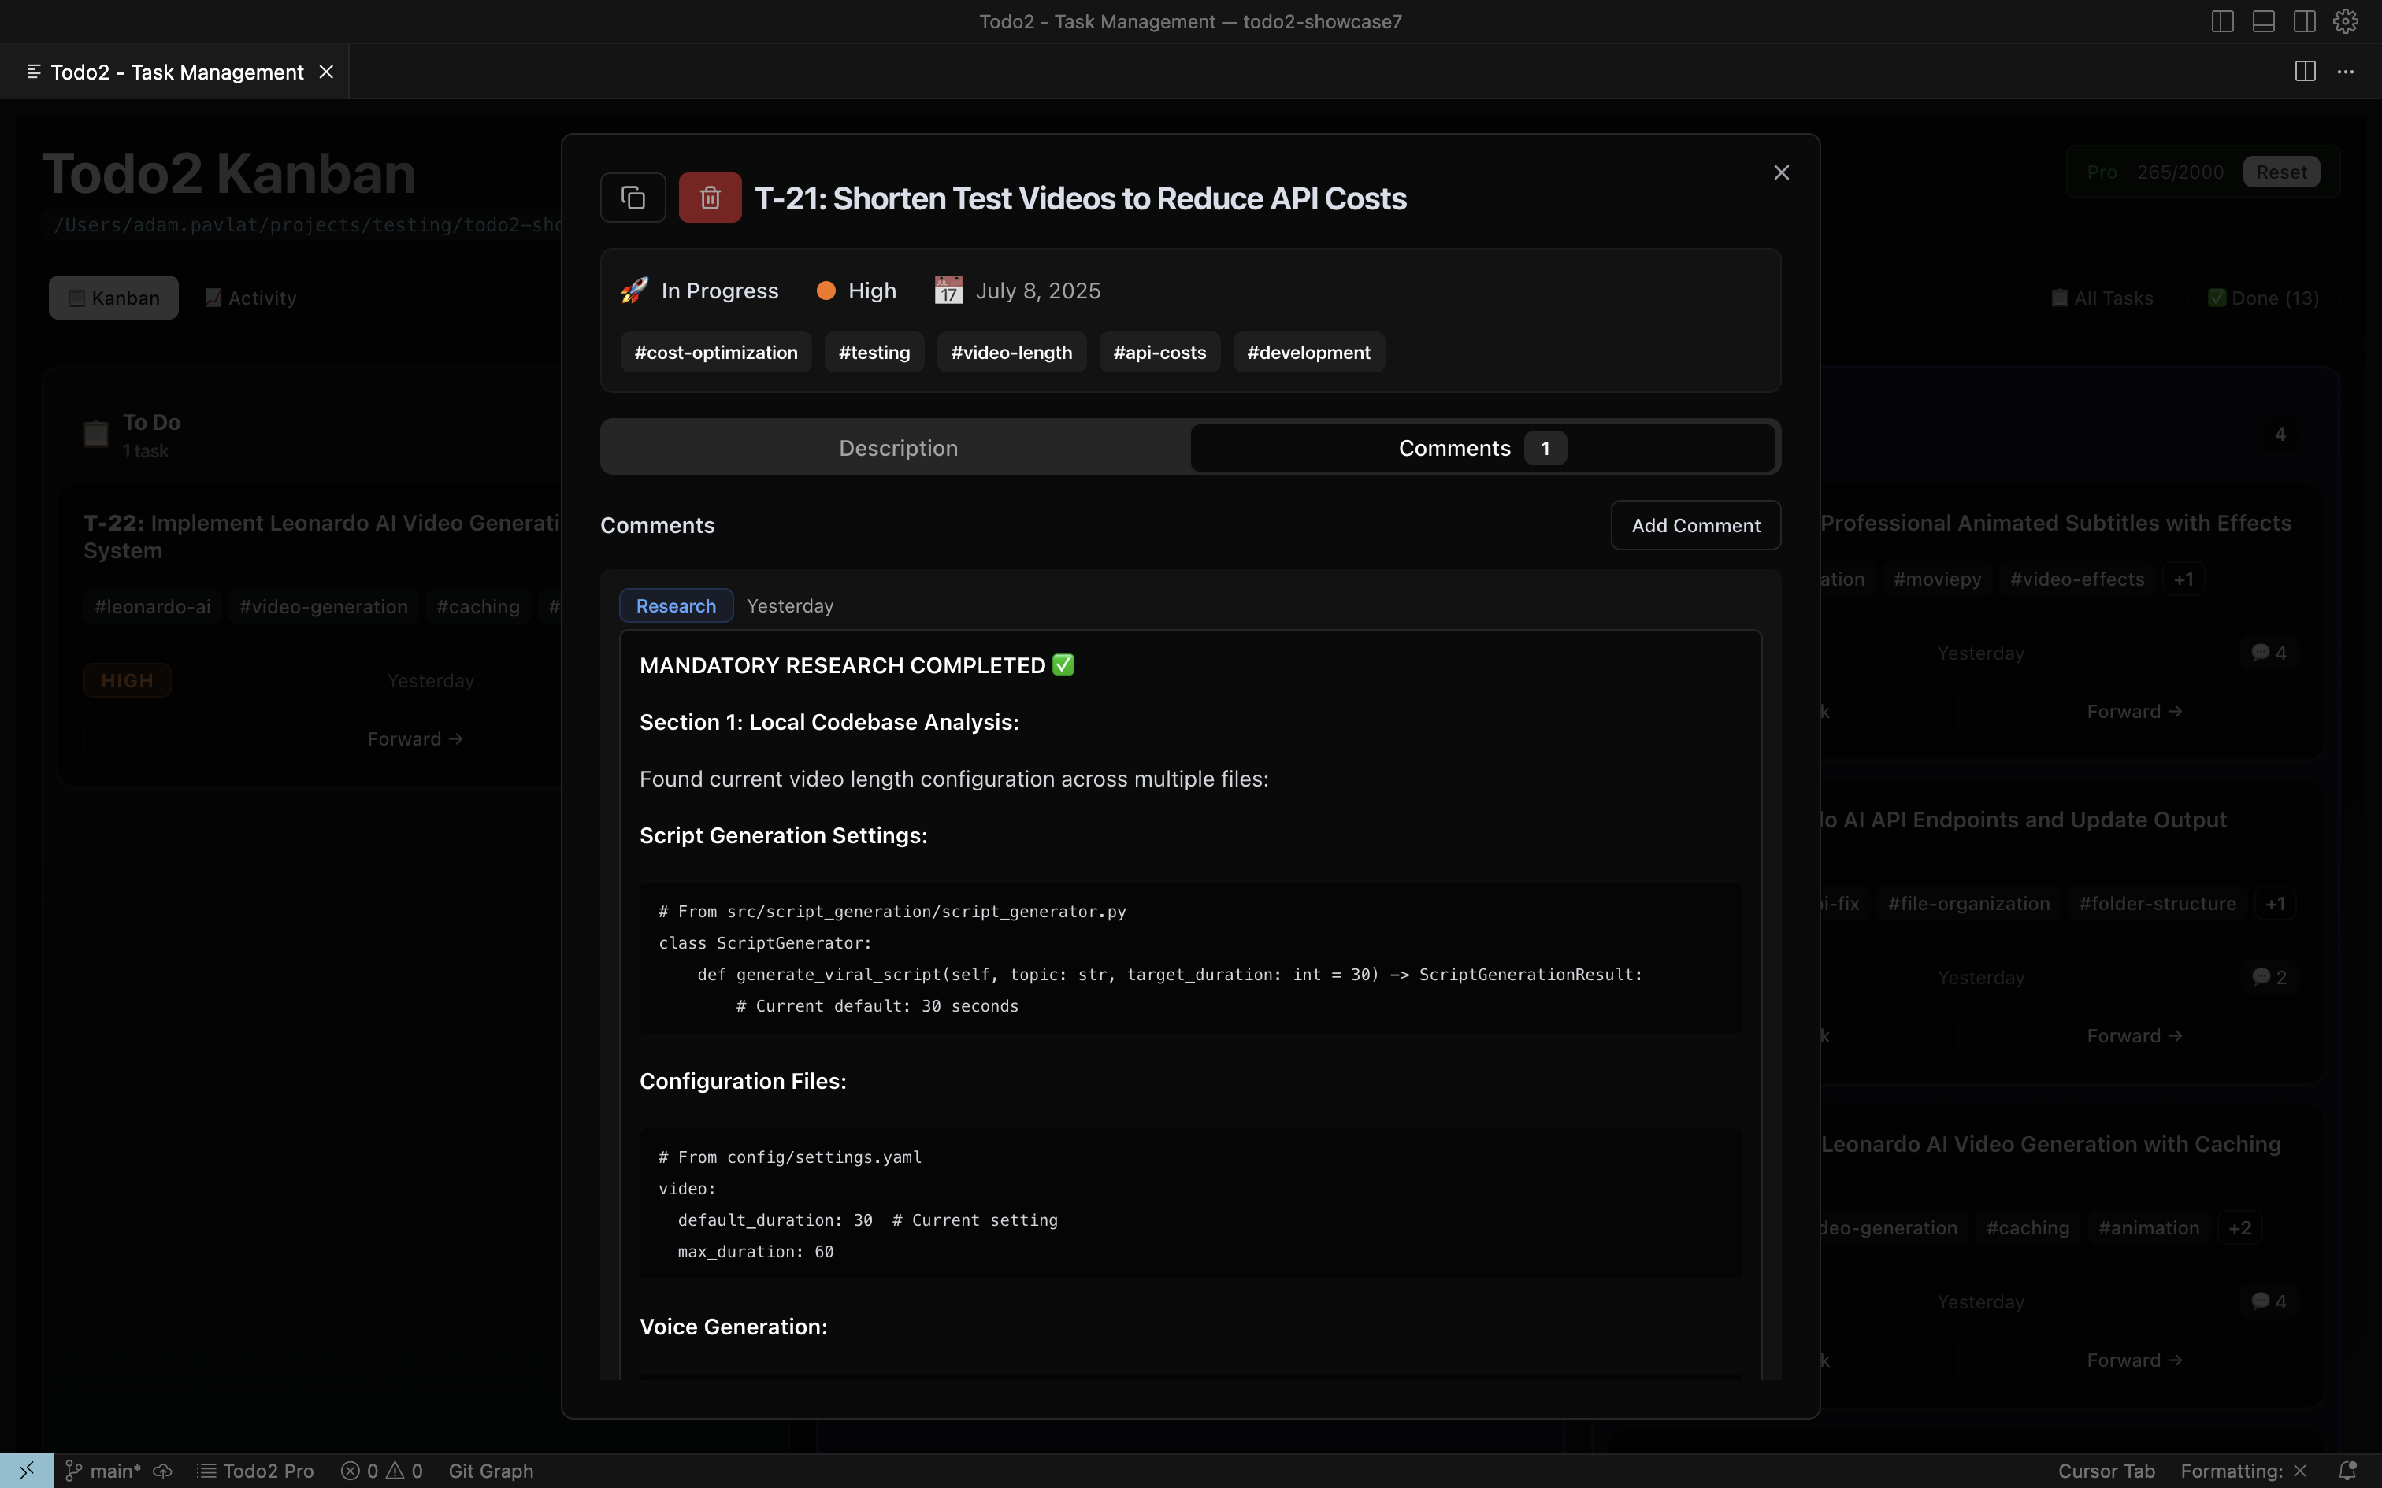The image size is (2382, 1488).
Task: Select the Todo2 - Task Management editor tab
Action: [x=175, y=72]
